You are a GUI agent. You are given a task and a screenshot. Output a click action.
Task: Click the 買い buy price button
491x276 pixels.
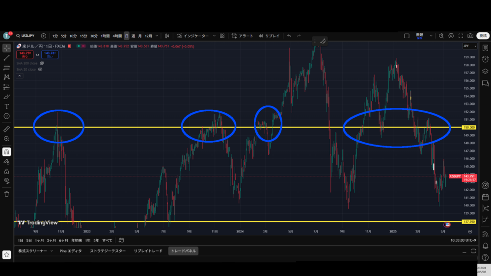(50, 55)
